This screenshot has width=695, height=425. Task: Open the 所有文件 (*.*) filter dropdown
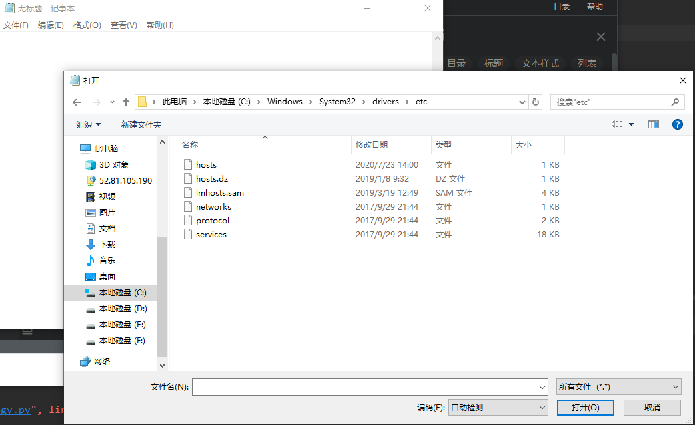pos(619,387)
